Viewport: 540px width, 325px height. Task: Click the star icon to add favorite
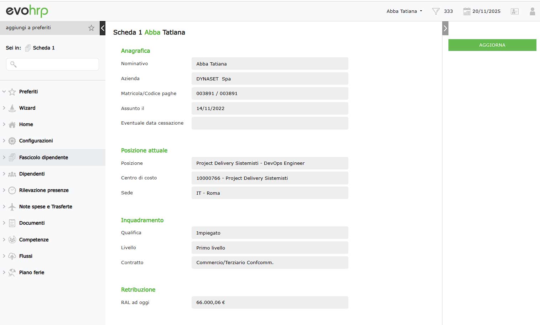coord(91,28)
